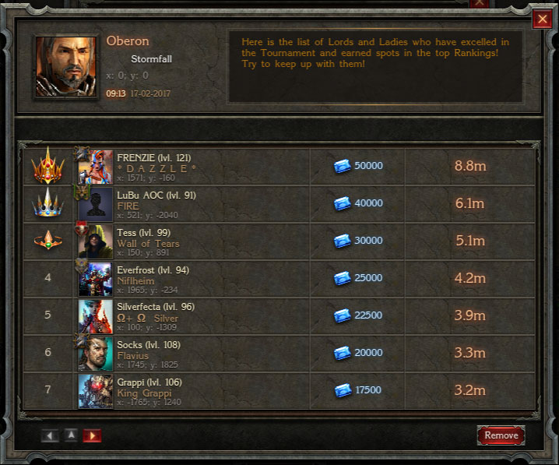Click Silverfecta's avatar image
This screenshot has width=559, height=465.
pyautogui.click(x=95, y=317)
